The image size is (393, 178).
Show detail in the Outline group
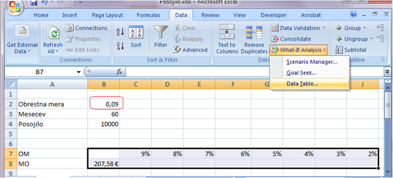pyautogui.click(x=381, y=28)
